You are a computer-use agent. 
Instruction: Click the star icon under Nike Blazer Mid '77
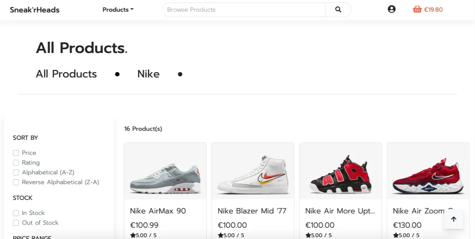220,235
